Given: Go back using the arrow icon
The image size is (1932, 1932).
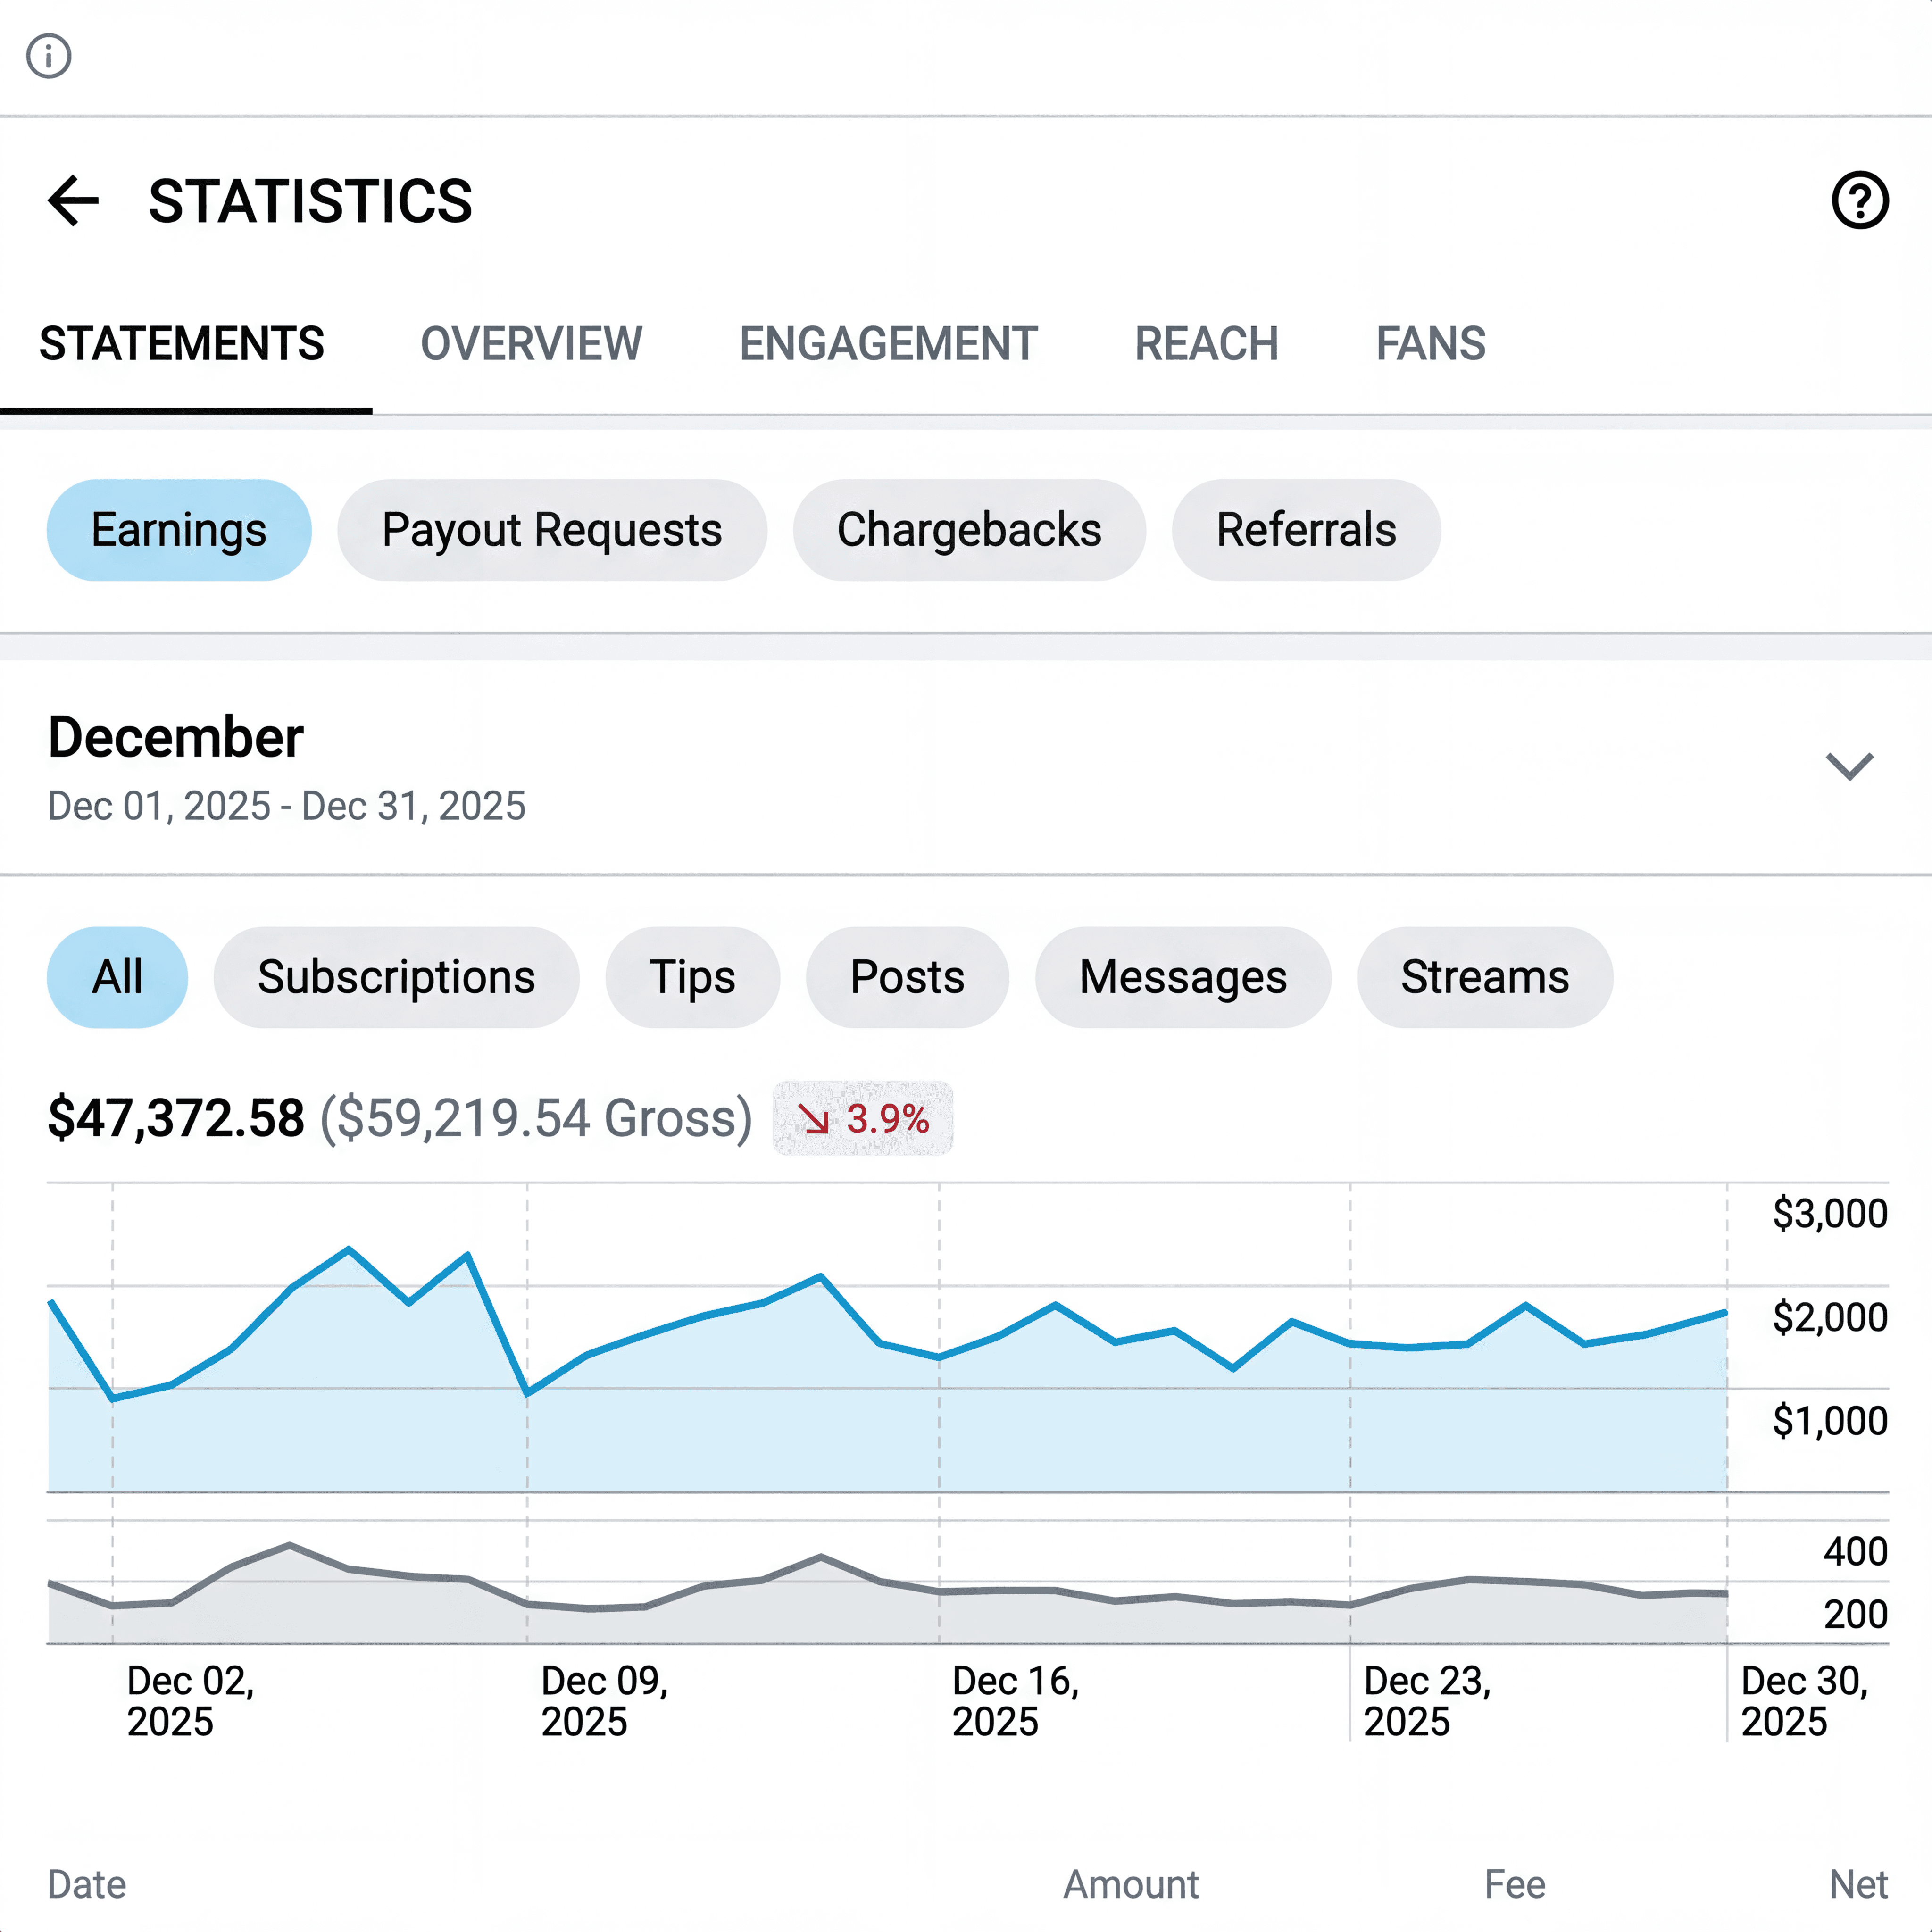Looking at the screenshot, I should coord(74,201).
